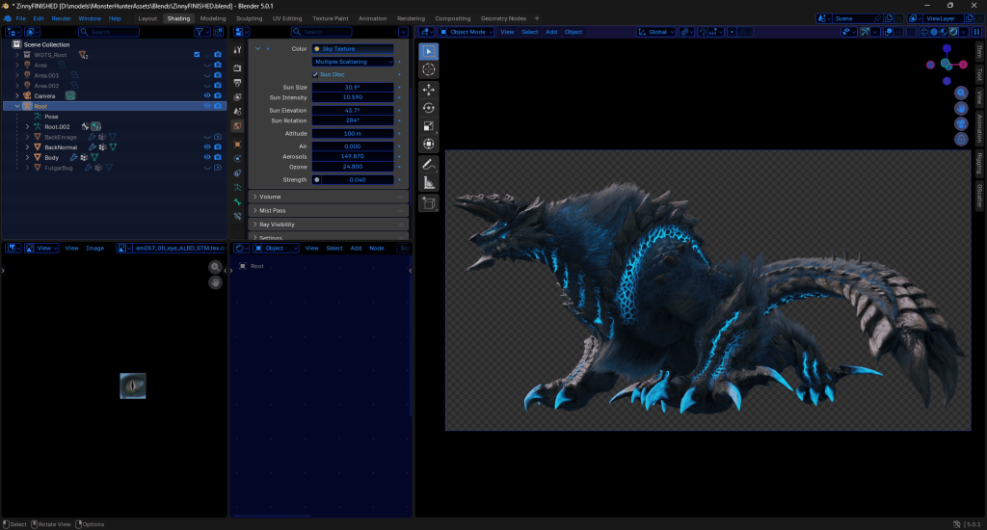987x530 pixels.
Task: Click the Sky Texture color button
Action: coord(353,48)
